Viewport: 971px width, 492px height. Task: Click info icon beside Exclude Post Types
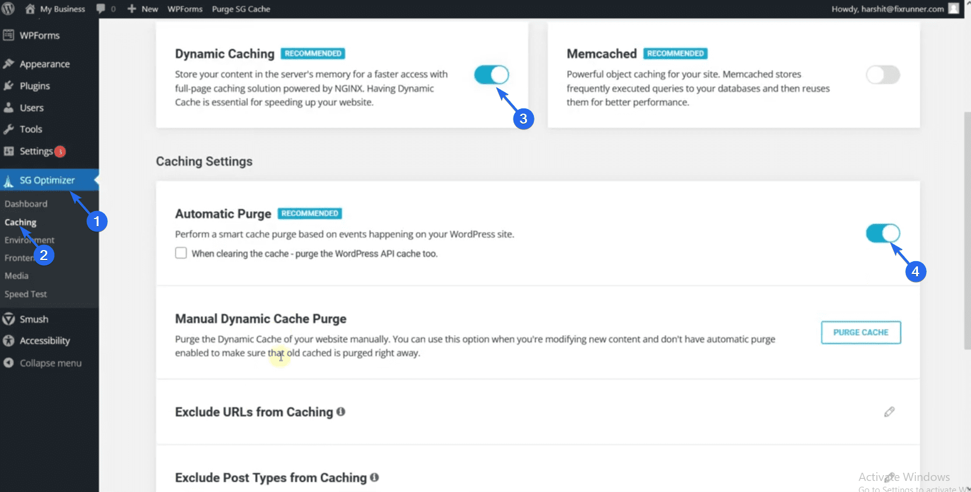pyautogui.click(x=375, y=477)
